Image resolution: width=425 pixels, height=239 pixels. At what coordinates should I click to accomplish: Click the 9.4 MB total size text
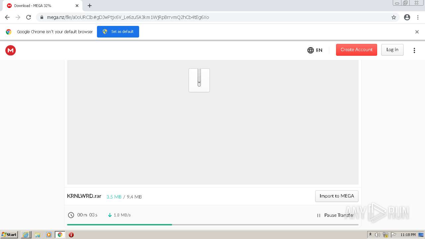(x=134, y=197)
